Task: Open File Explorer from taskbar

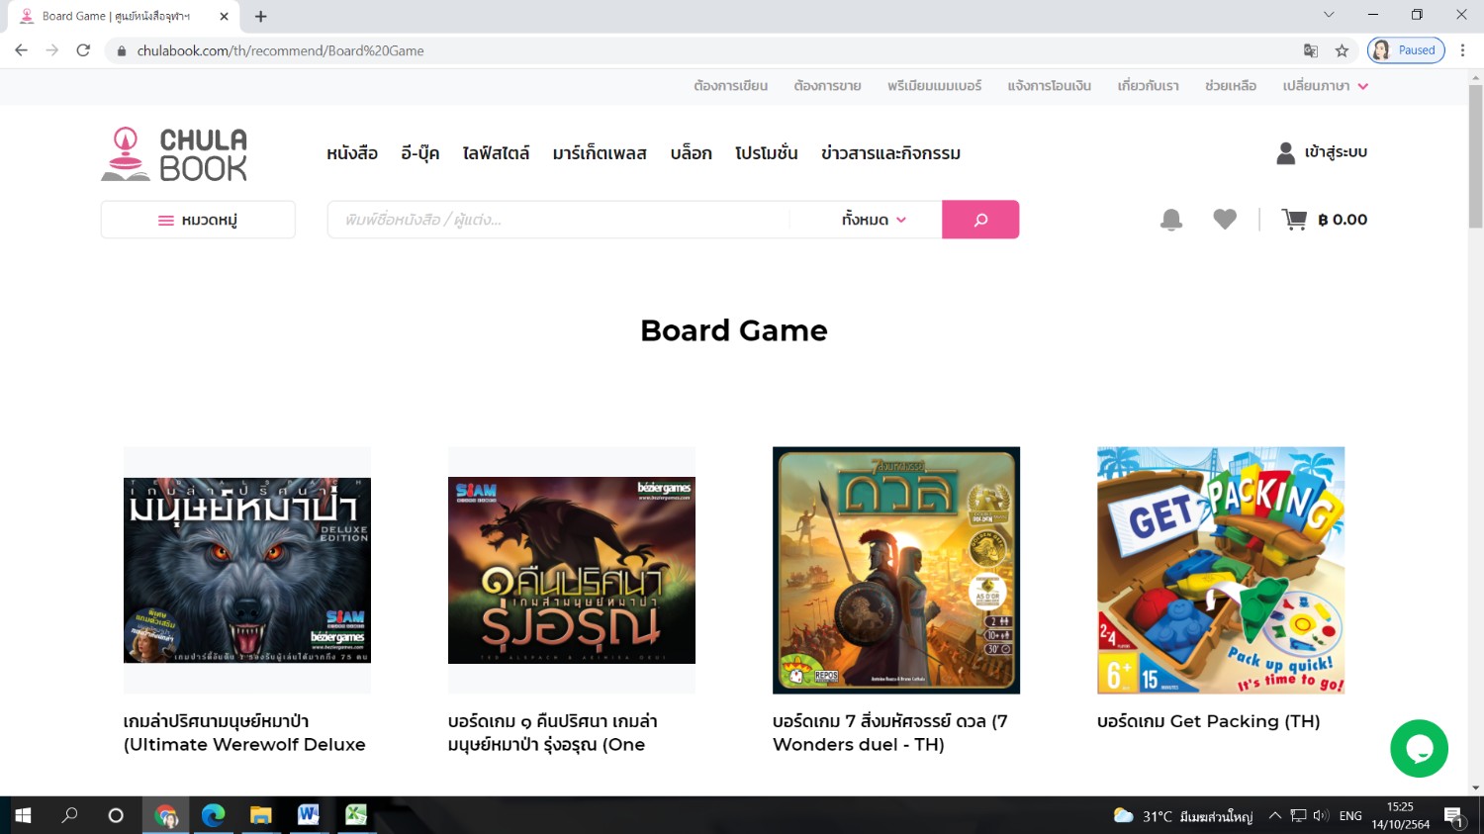Action: (x=260, y=815)
